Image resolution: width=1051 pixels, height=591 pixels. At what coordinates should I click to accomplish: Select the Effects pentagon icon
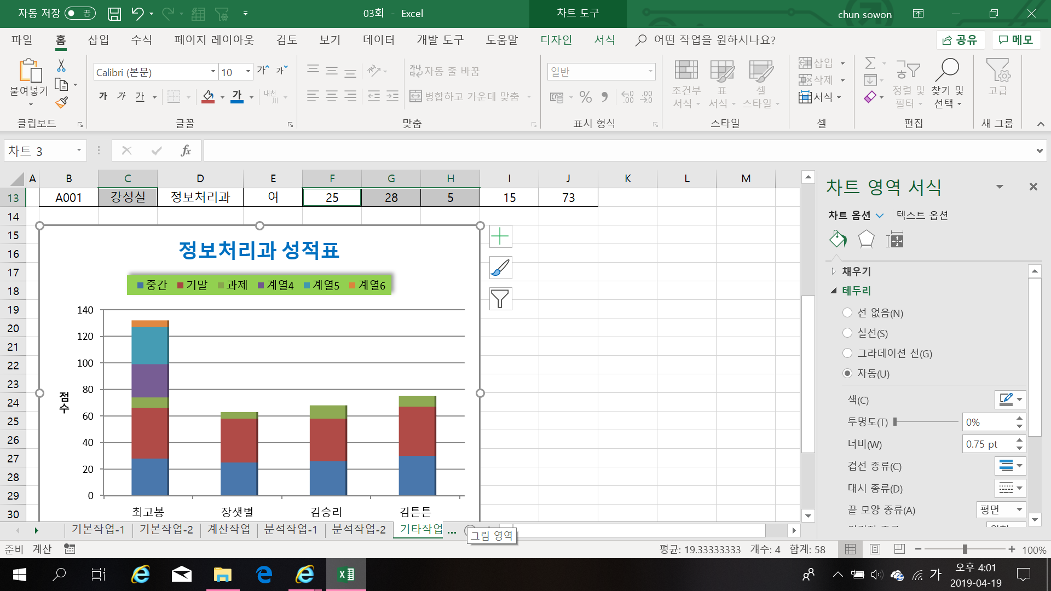(x=866, y=239)
